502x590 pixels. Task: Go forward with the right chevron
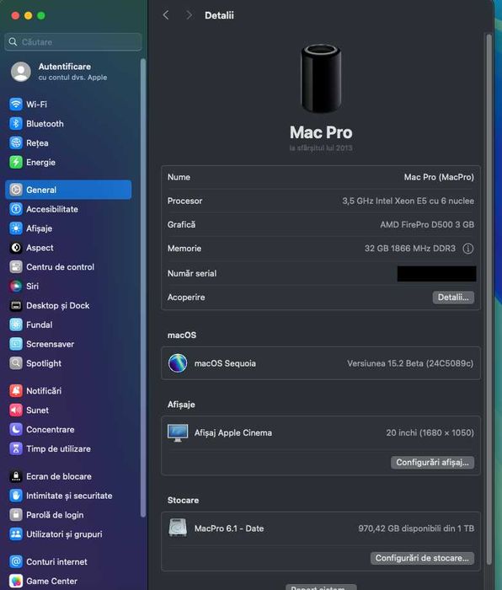189,15
